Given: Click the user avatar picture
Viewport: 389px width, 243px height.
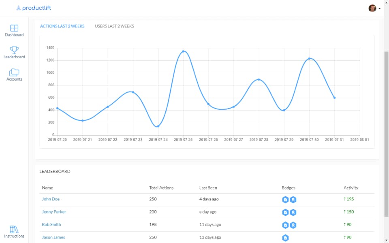Looking at the screenshot, I should (x=372, y=8).
